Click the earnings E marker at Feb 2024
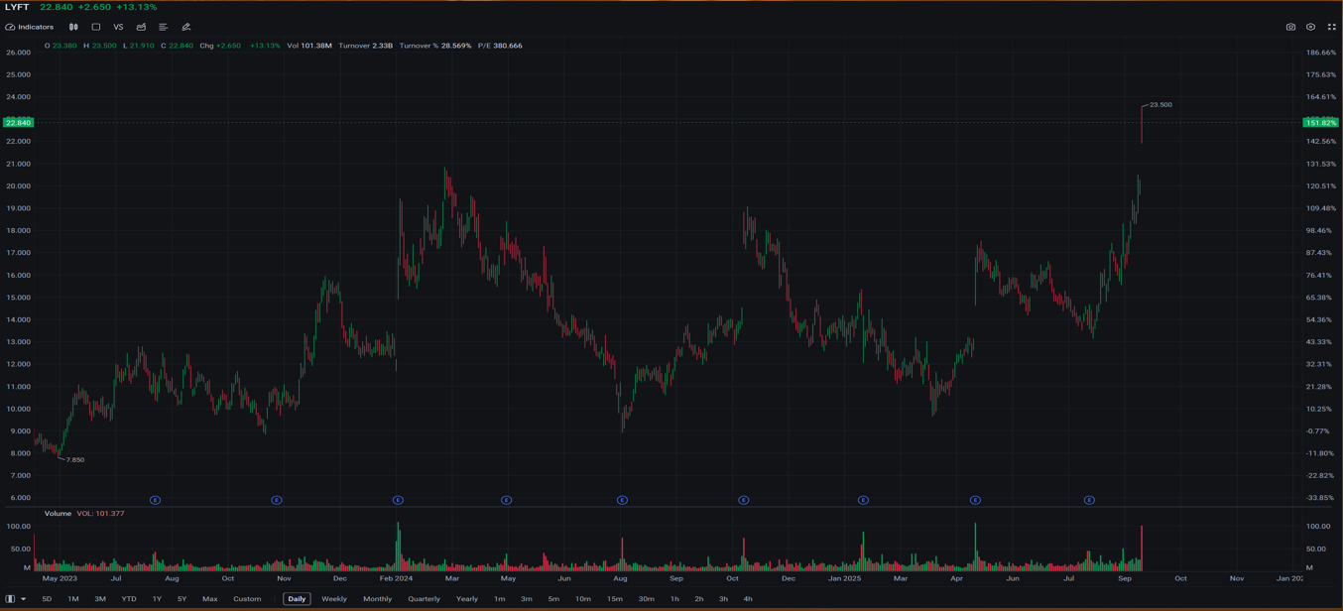The height and width of the screenshot is (611, 1343). (398, 500)
